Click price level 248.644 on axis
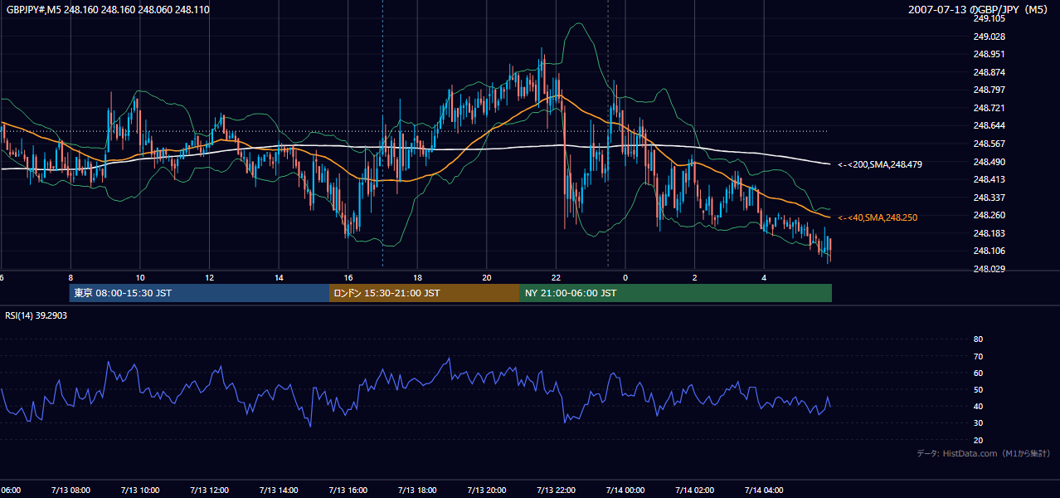The width and height of the screenshot is (1060, 498). tap(989, 125)
